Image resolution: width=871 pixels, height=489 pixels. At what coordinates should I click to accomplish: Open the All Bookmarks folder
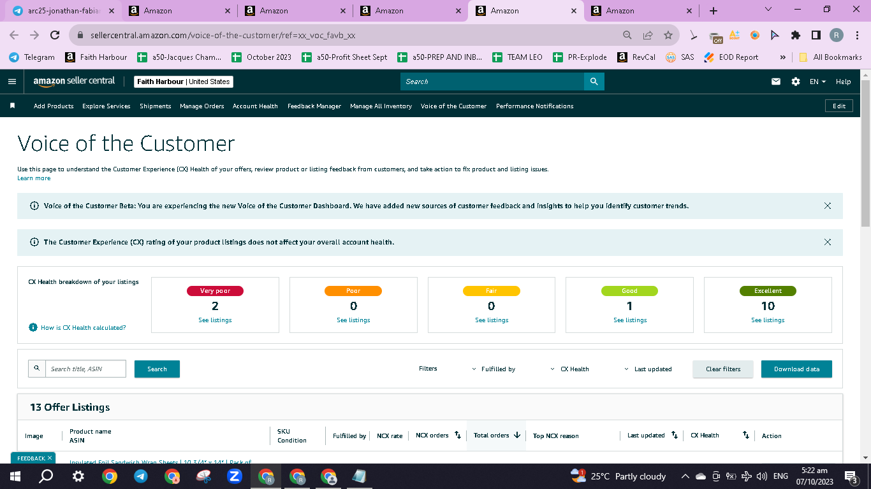pyautogui.click(x=830, y=57)
